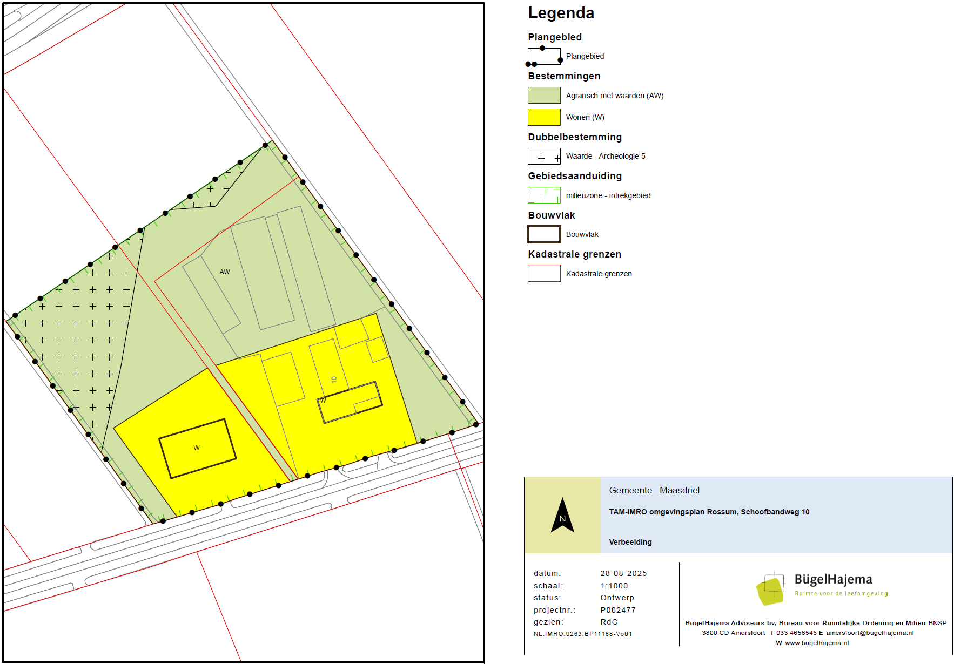Click the 'Verbeelding' label
This screenshot has height=664, width=954.
tap(630, 542)
